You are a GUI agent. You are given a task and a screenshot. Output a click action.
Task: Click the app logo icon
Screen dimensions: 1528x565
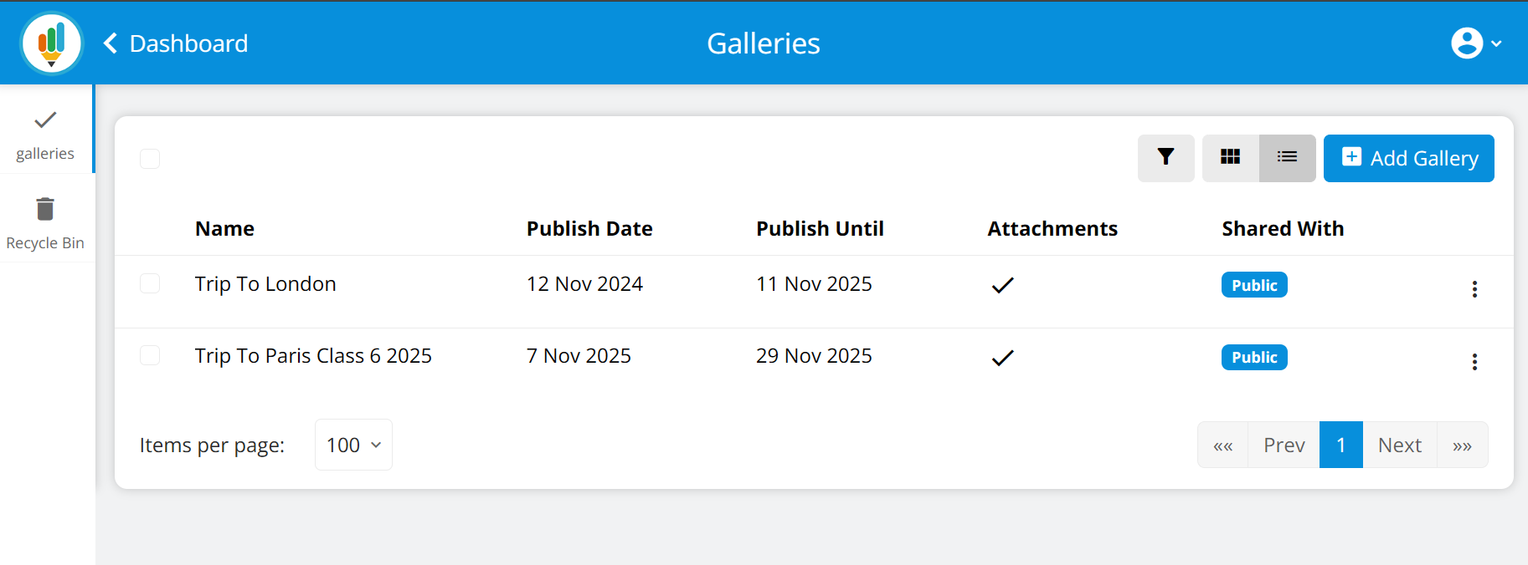[x=52, y=43]
